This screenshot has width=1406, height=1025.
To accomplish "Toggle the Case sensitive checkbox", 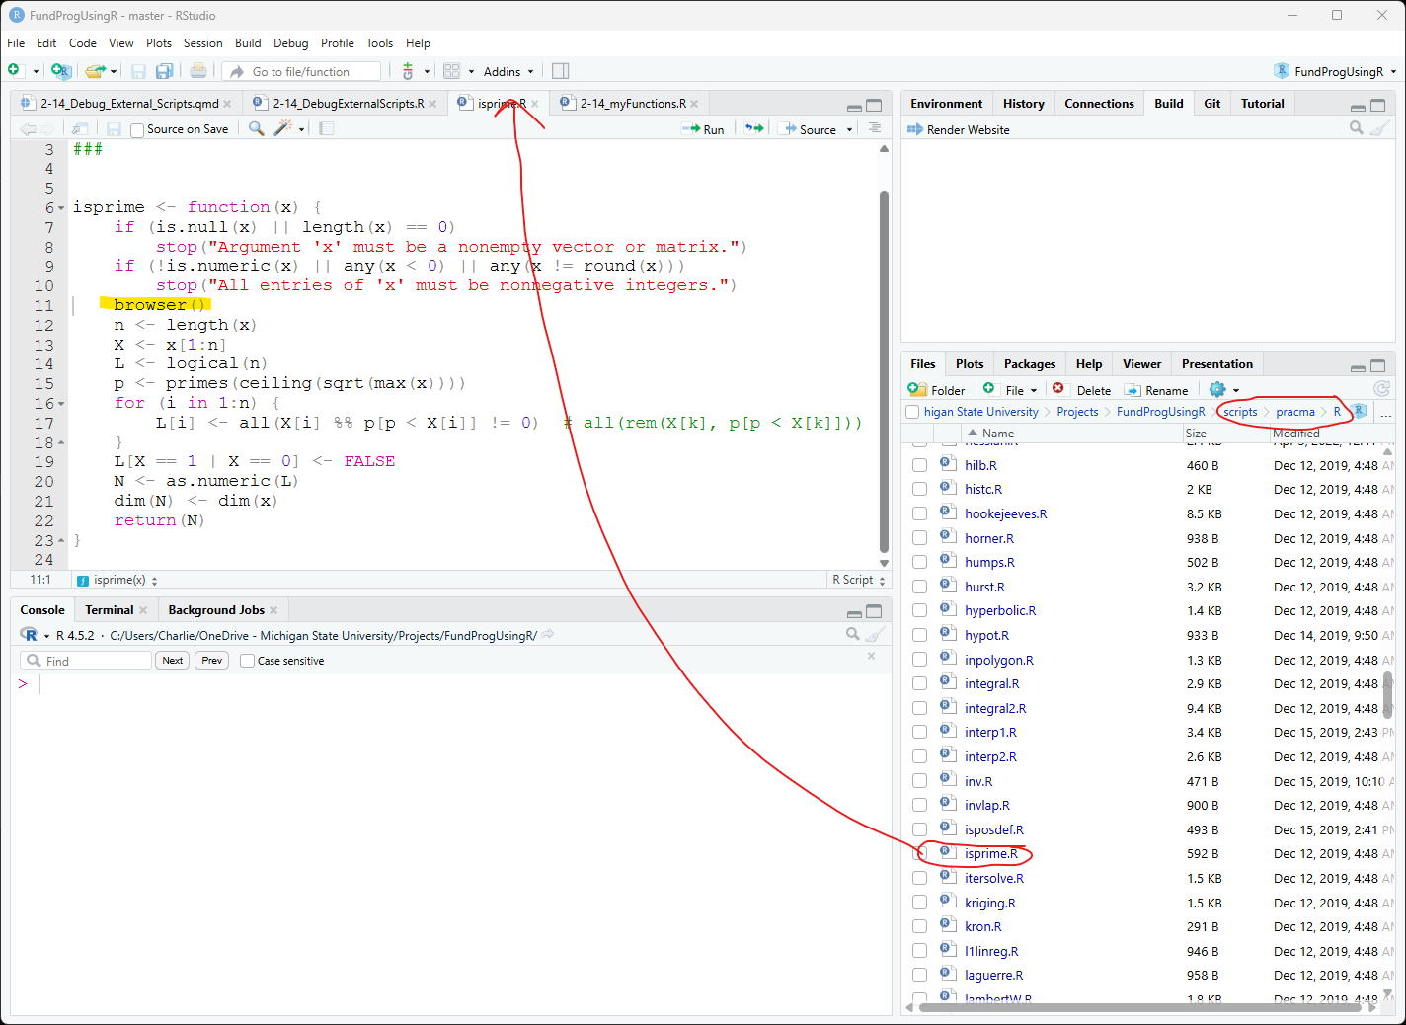I will 247,661.
